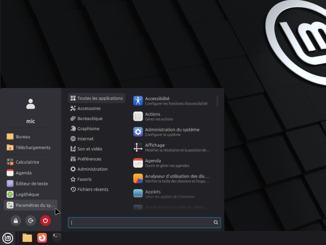Open the Favoris category
Screen dimensions: 326x245
(x=97, y=179)
